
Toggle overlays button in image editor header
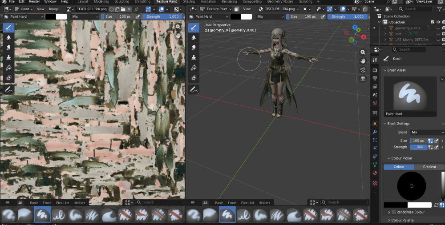(x=162, y=9)
